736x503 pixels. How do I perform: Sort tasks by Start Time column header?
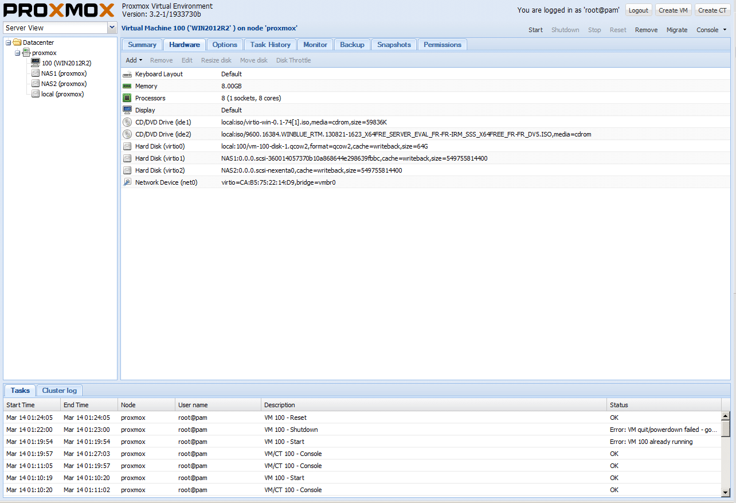pos(32,405)
